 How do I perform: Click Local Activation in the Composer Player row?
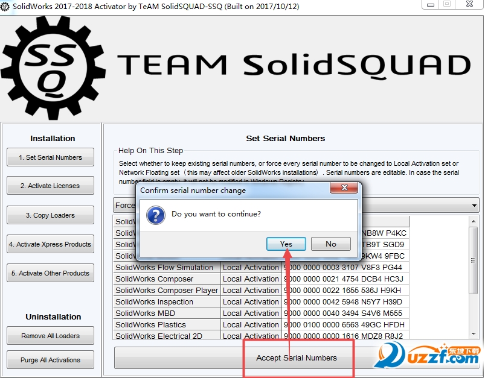click(x=251, y=291)
